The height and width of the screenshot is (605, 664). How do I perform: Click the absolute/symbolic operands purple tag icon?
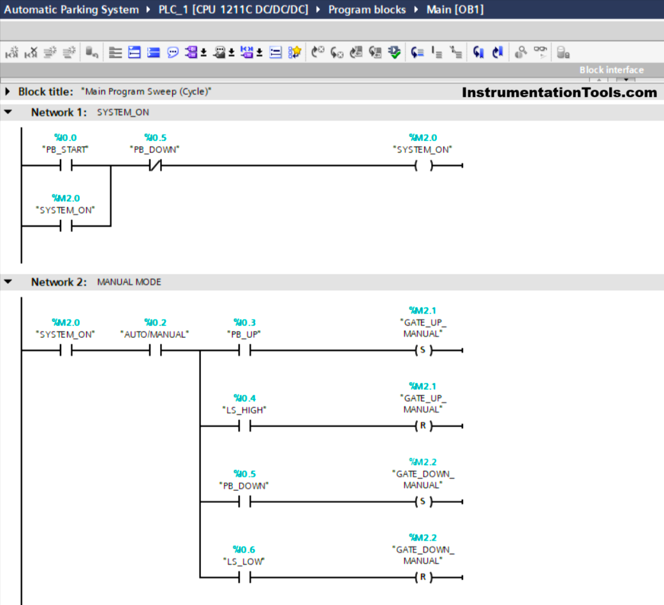pos(191,52)
